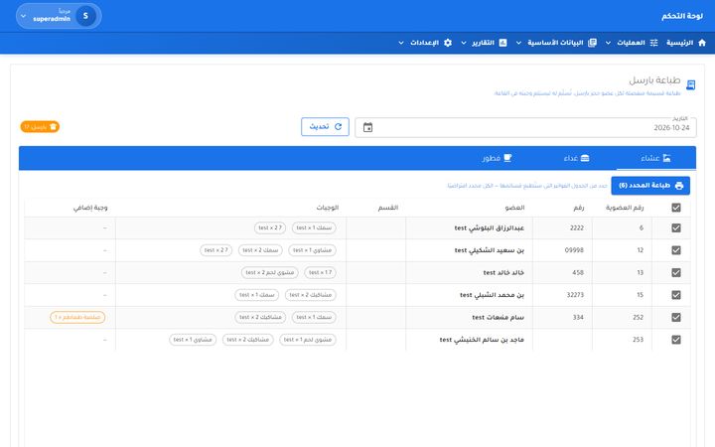Open the التقارير menu item
The height and width of the screenshot is (447, 715).
[x=484, y=43]
